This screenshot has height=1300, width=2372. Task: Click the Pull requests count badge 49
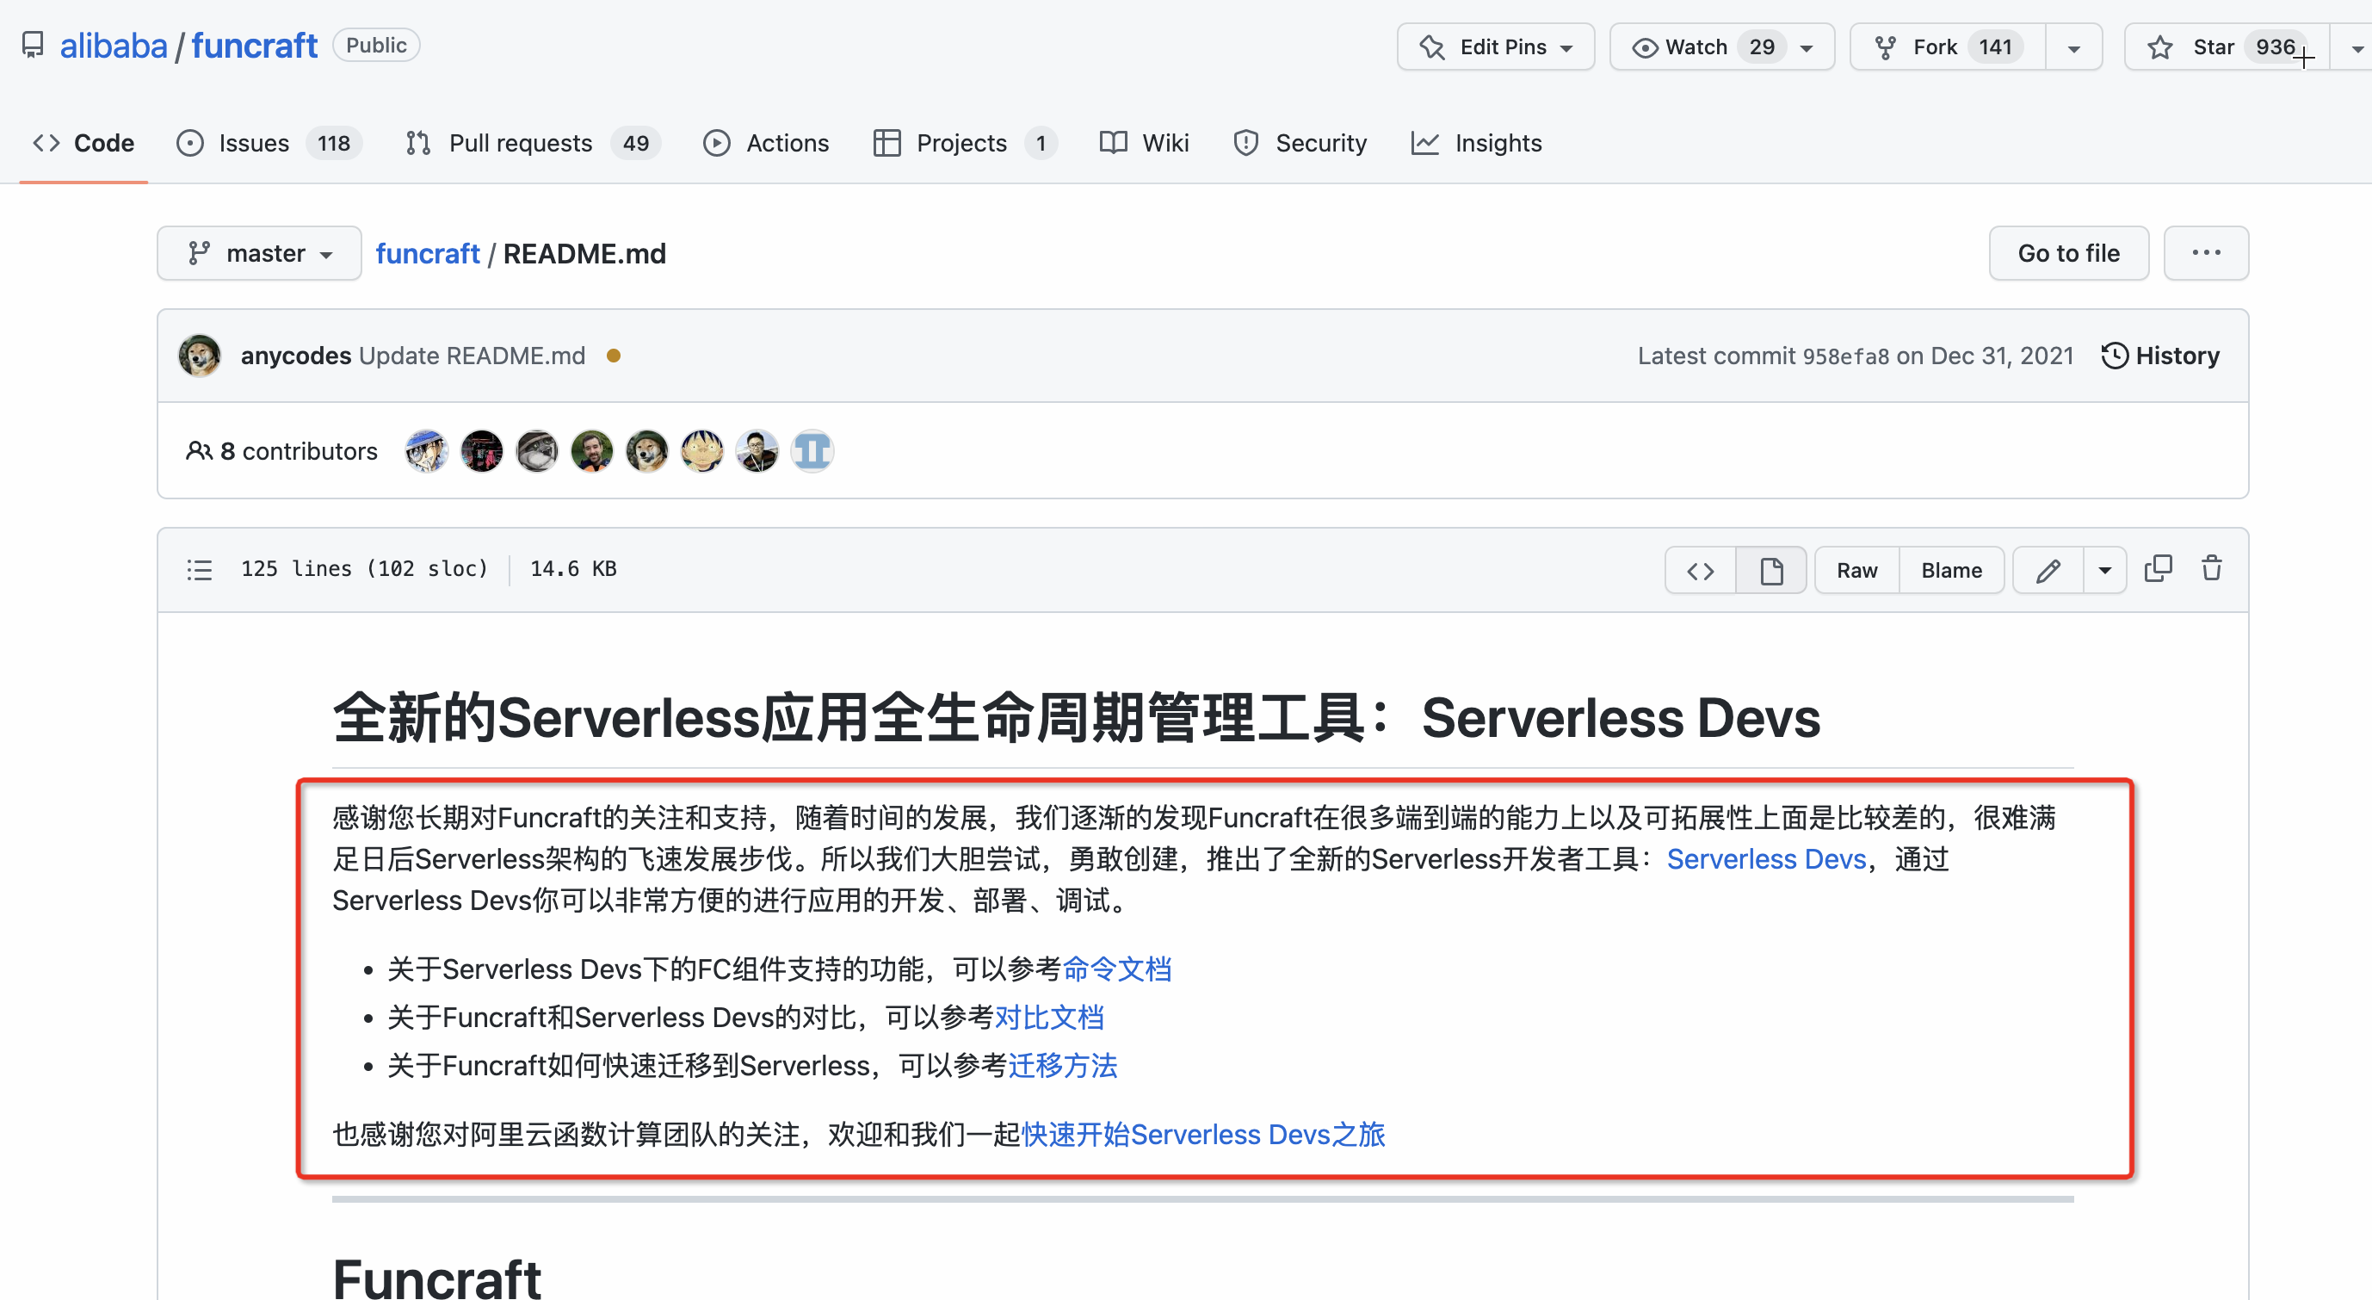[635, 143]
